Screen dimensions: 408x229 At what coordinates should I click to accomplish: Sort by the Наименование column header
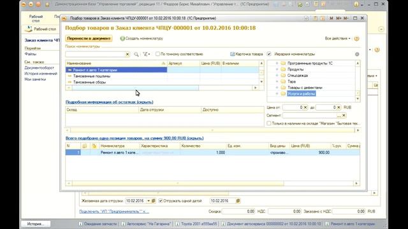coord(116,64)
